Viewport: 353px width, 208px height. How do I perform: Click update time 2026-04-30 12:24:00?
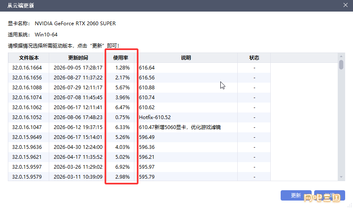[x=78, y=147]
